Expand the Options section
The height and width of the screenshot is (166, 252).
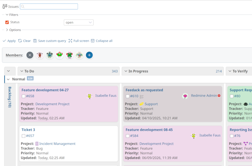click(7, 30)
